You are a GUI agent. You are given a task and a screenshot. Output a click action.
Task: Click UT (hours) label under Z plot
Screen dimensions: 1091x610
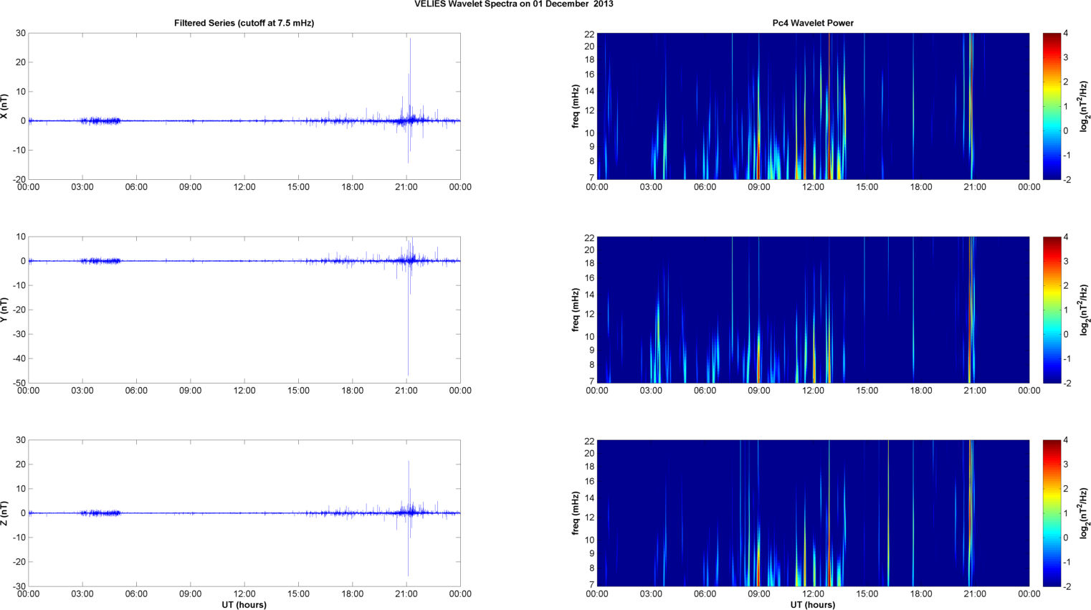coord(244,604)
